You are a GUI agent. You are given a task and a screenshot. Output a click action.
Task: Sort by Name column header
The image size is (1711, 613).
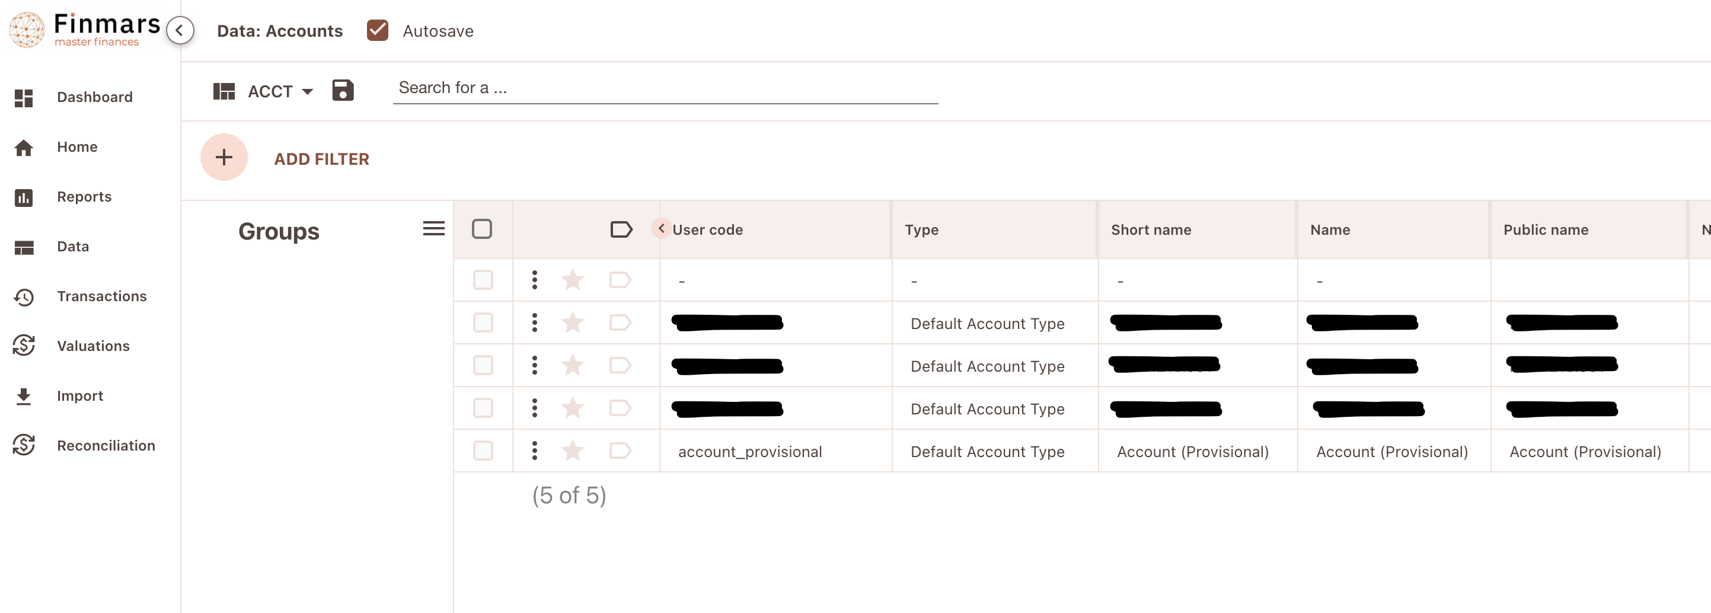(1330, 230)
